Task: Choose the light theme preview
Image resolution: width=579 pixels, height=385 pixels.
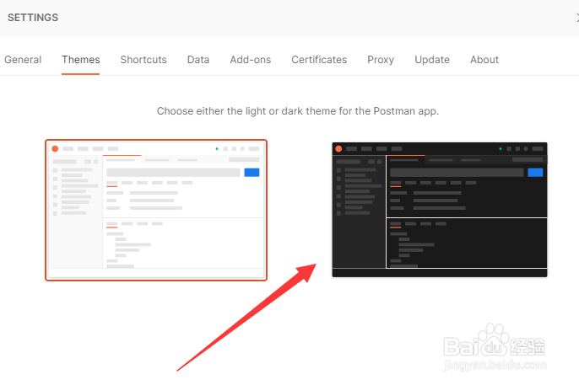Action: pos(156,210)
